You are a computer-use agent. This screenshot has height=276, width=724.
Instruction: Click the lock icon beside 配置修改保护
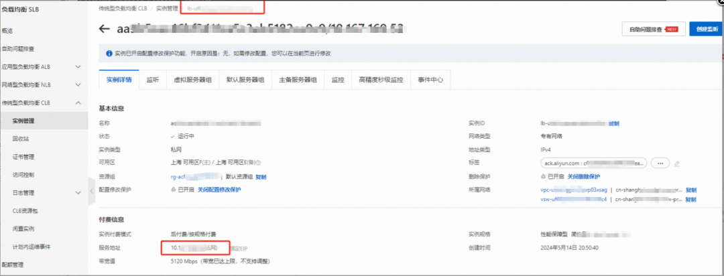[174, 190]
